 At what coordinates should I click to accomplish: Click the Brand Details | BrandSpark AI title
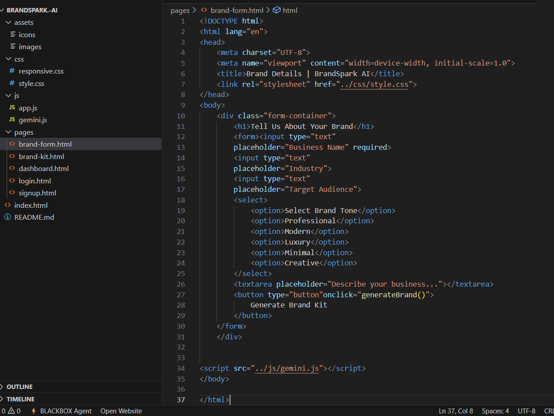(x=308, y=74)
